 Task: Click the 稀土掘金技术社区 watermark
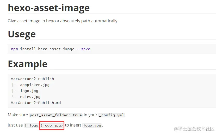point(194,129)
